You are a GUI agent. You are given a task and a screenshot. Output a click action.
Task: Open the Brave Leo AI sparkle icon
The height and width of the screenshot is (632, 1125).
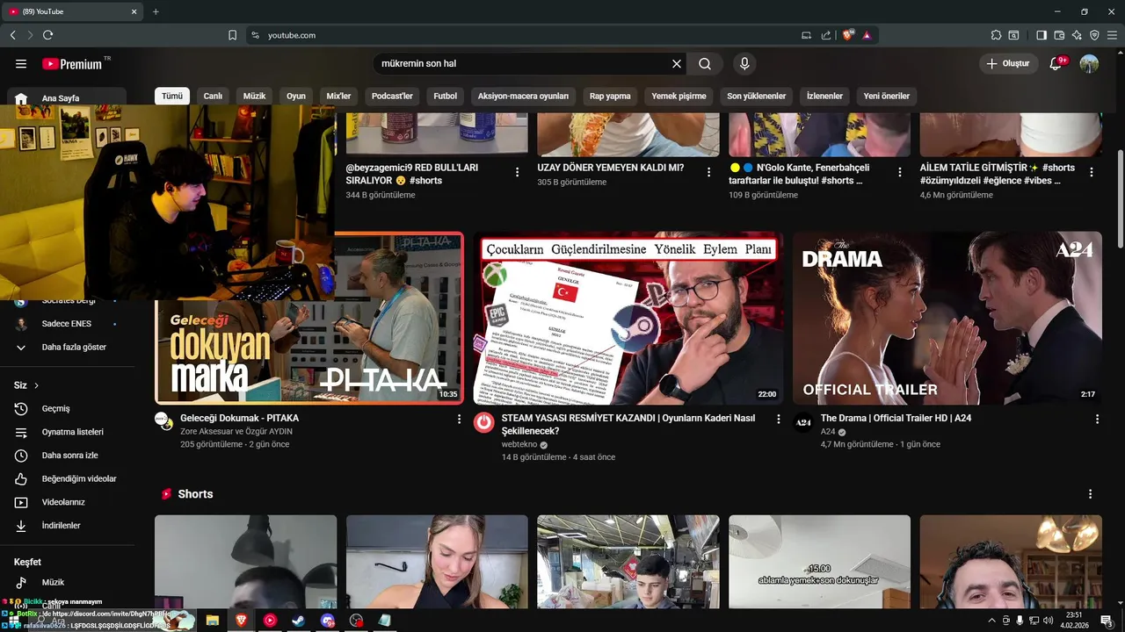[1077, 35]
